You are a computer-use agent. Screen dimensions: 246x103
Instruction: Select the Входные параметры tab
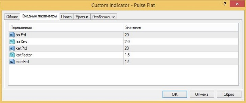point(40,16)
